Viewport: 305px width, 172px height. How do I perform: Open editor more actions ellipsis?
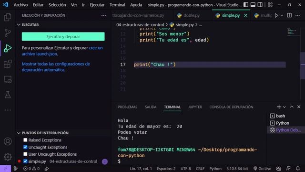(x=297, y=15)
